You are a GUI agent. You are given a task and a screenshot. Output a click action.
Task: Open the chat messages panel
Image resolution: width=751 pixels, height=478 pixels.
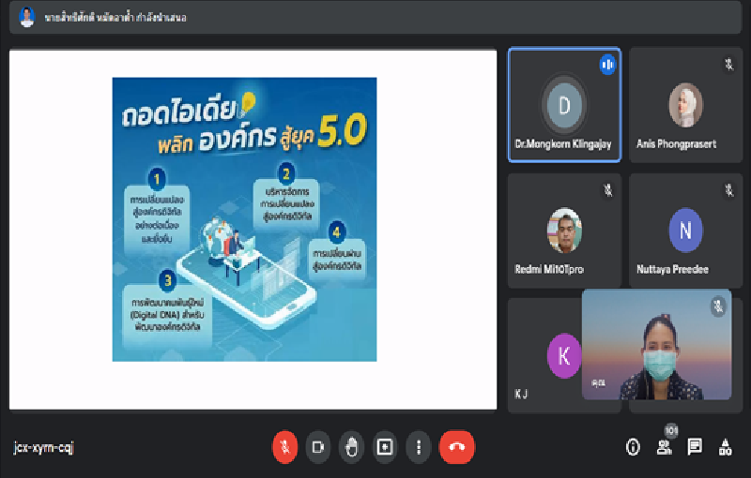point(695,447)
